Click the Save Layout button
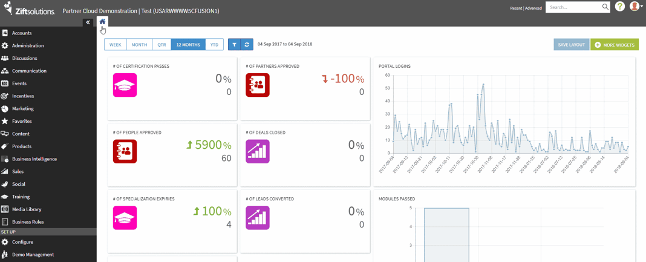Viewport: 646px width, 262px height. click(571, 45)
